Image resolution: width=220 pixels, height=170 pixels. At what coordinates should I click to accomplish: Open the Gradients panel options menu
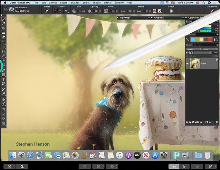183,18
